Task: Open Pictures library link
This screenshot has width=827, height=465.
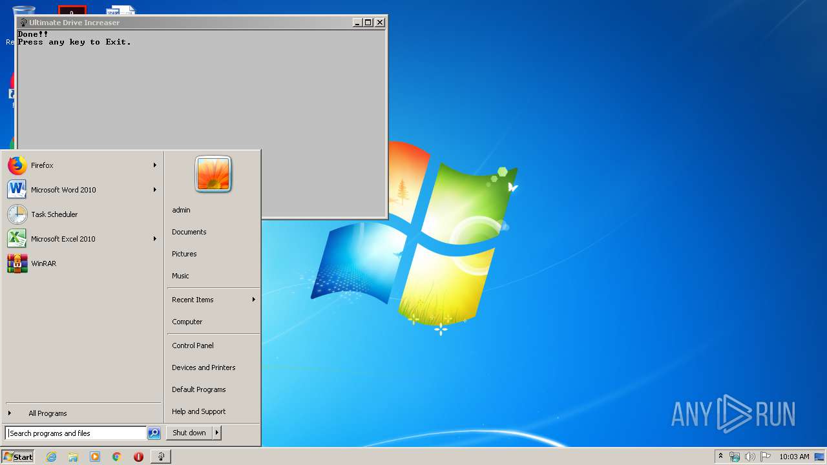Action: [x=213, y=254]
